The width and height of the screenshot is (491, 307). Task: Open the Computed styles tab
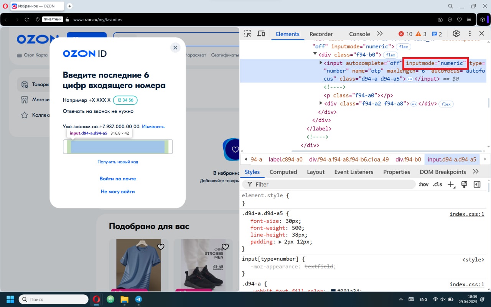point(283,172)
